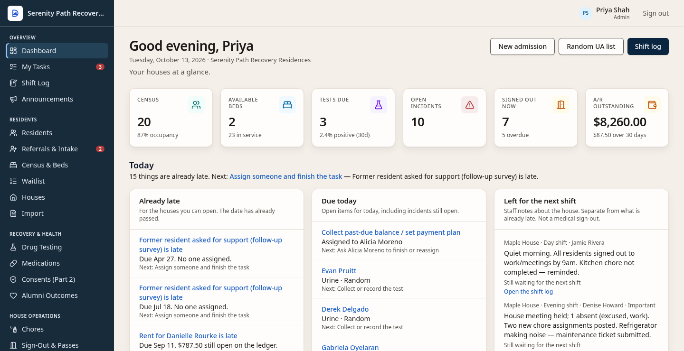Click the Shift Log notebook icon in sidebar

pos(13,83)
